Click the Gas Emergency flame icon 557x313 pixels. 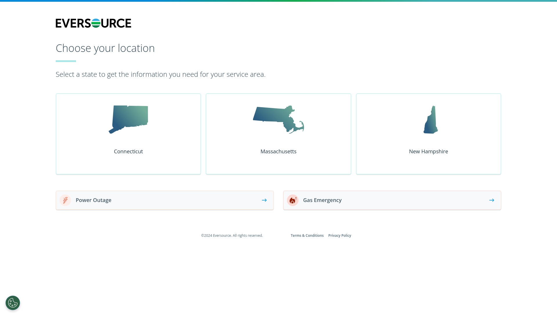pyautogui.click(x=293, y=200)
